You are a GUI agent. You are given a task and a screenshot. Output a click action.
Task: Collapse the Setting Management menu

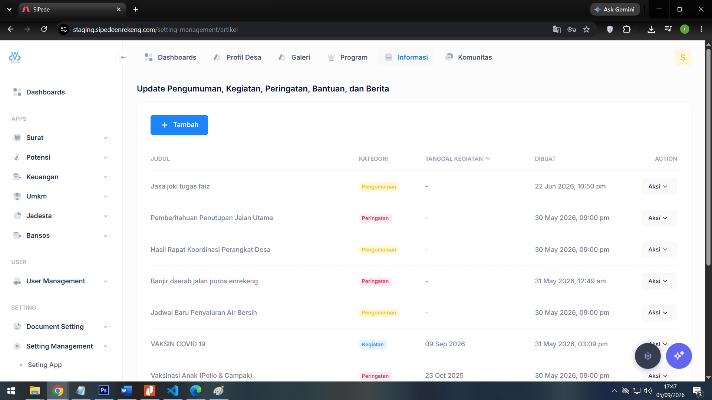[x=60, y=346]
